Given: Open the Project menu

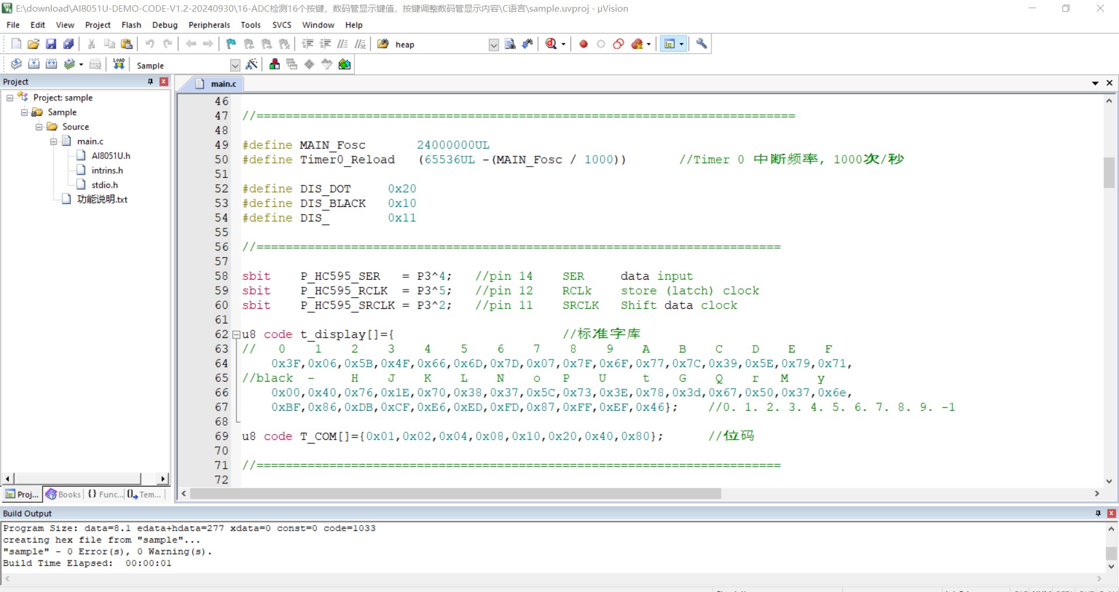Looking at the screenshot, I should (98, 25).
